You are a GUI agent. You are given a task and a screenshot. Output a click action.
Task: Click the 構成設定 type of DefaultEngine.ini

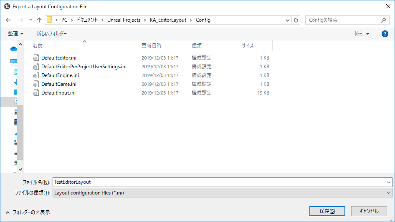click(x=202, y=75)
